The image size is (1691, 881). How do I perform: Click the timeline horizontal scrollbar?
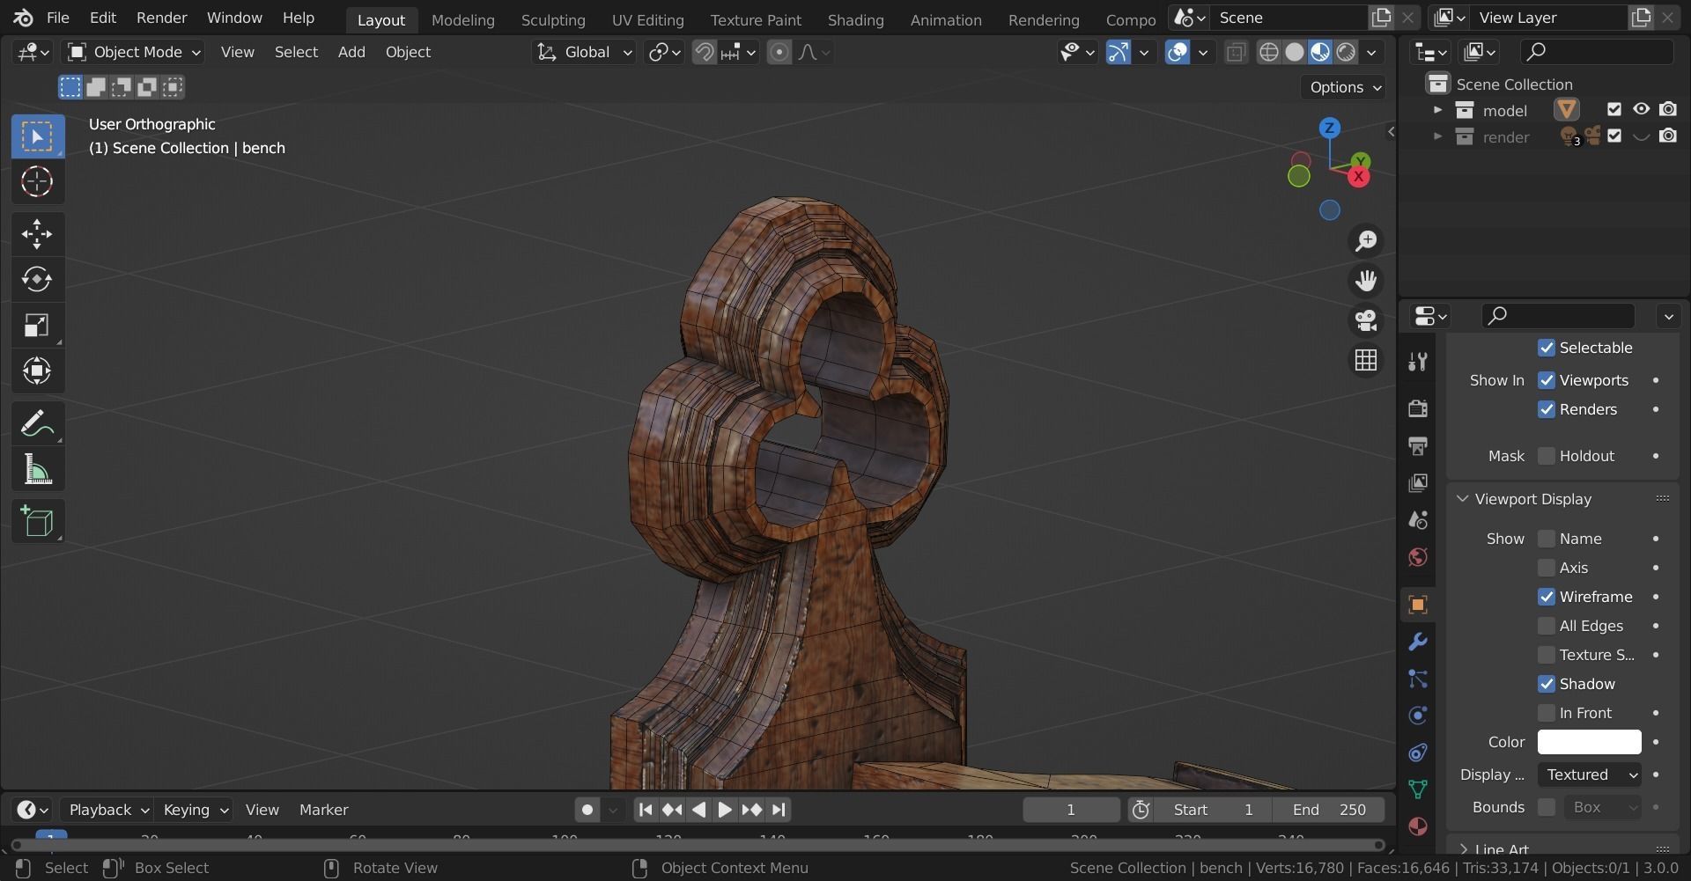pyautogui.click(x=698, y=846)
